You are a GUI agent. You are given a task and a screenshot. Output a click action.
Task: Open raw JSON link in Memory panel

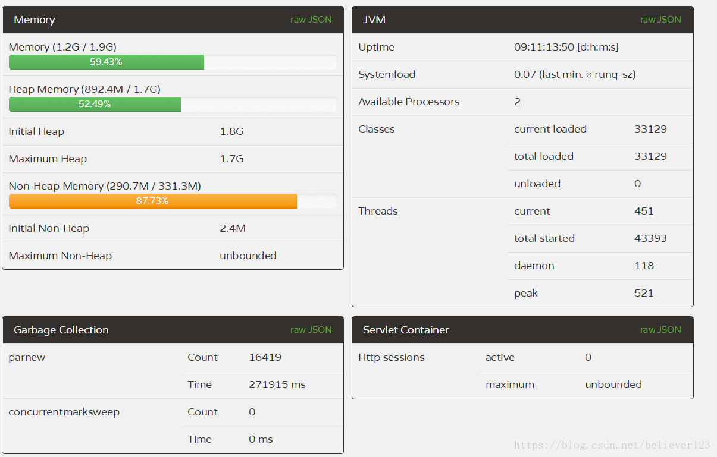click(x=311, y=20)
